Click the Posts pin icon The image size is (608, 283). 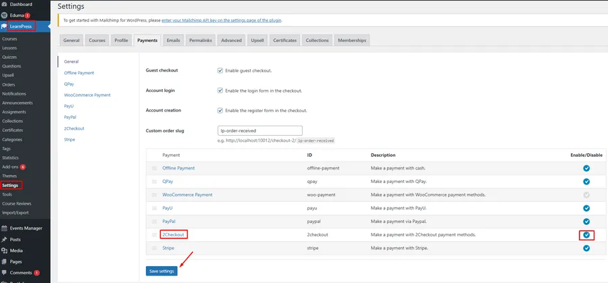click(5, 239)
